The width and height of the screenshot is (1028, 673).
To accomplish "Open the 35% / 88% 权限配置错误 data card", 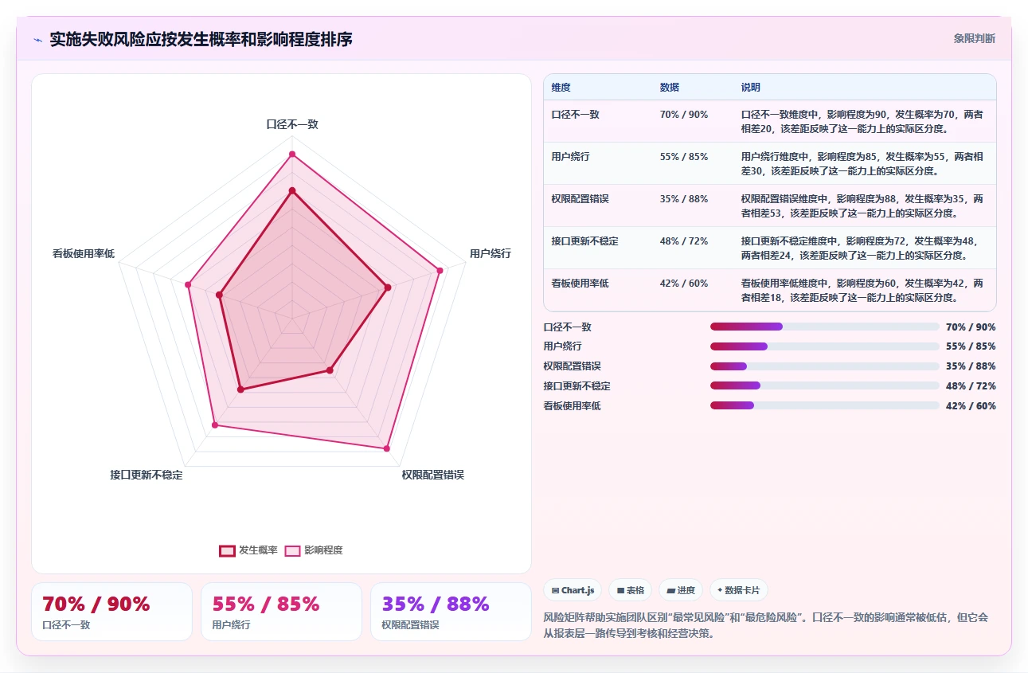I will click(x=451, y=612).
